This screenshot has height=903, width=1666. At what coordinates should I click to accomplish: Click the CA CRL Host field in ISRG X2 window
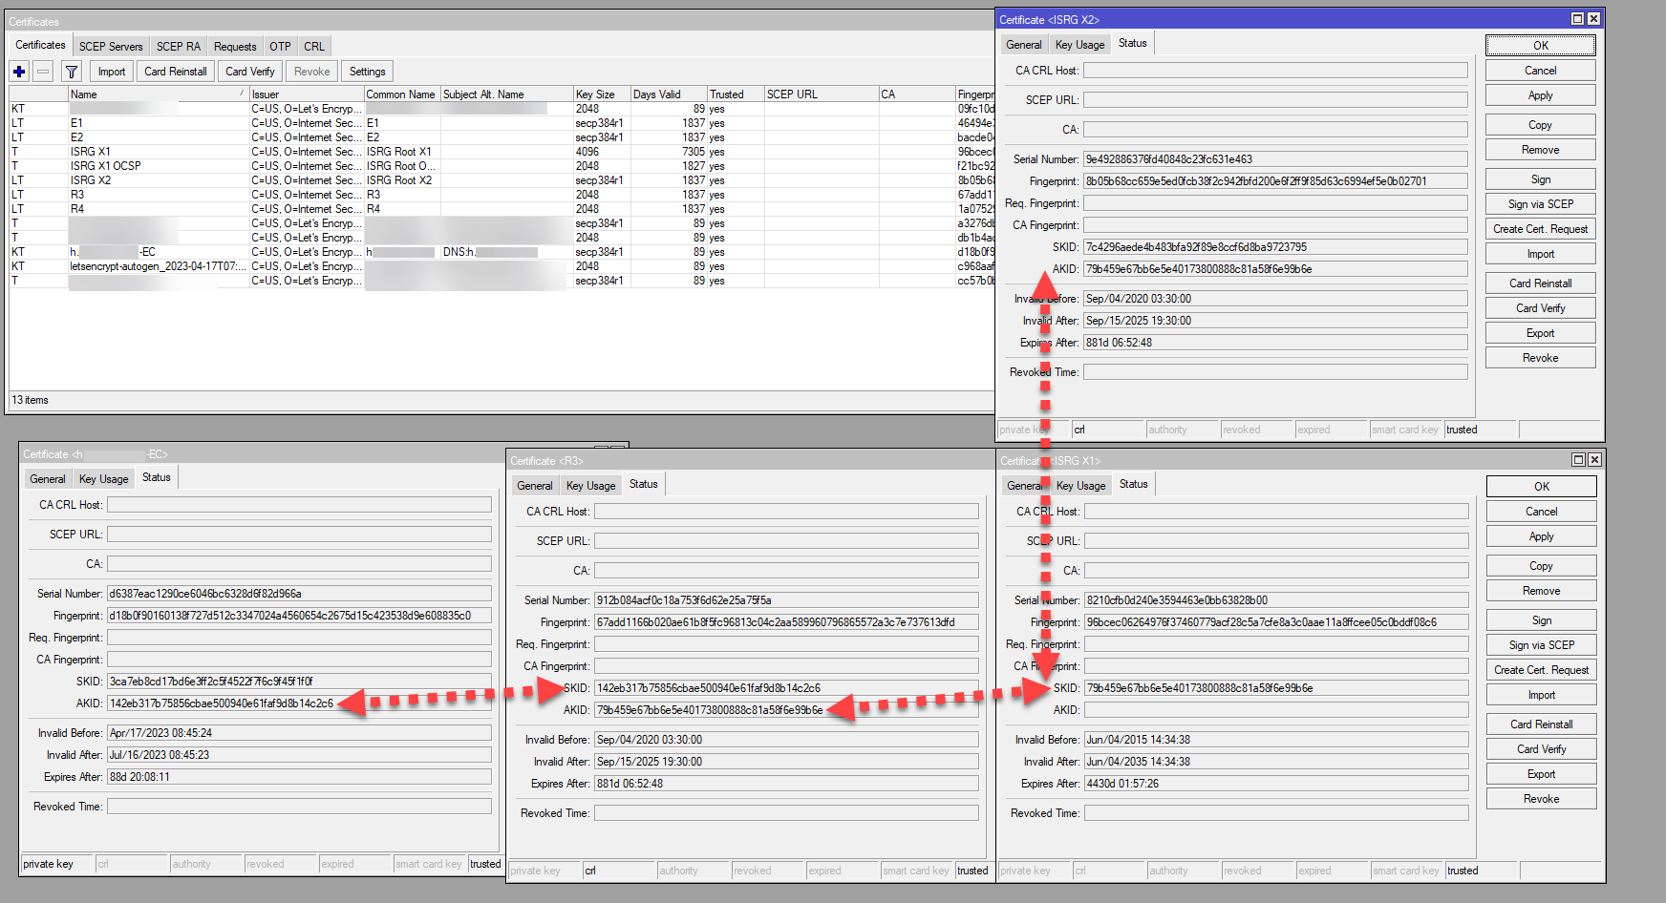pos(1275,71)
